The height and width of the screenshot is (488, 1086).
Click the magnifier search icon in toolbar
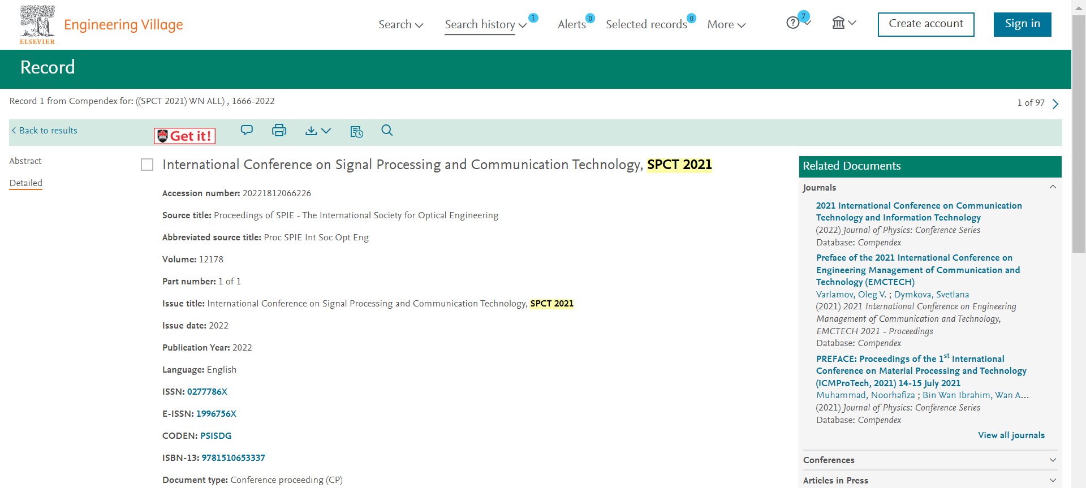click(387, 130)
